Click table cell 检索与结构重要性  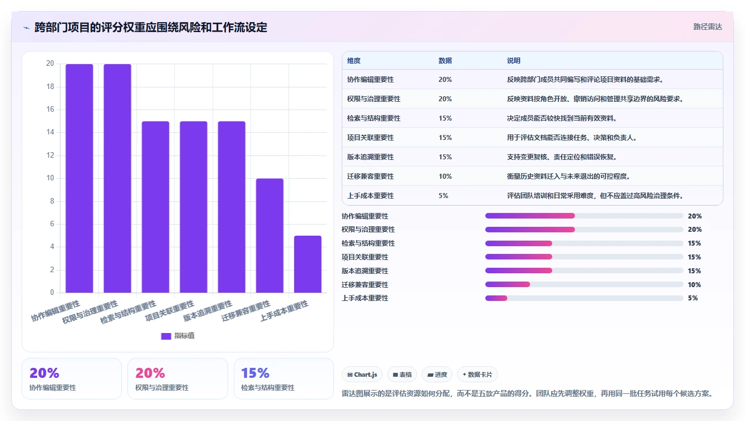tap(374, 118)
